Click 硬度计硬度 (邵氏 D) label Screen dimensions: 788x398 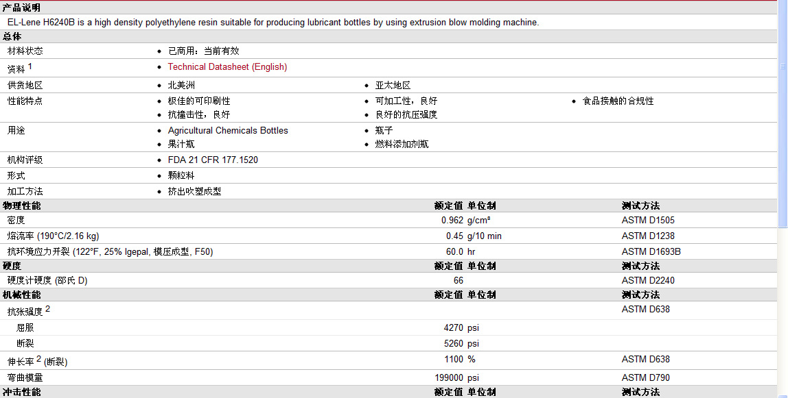point(47,280)
